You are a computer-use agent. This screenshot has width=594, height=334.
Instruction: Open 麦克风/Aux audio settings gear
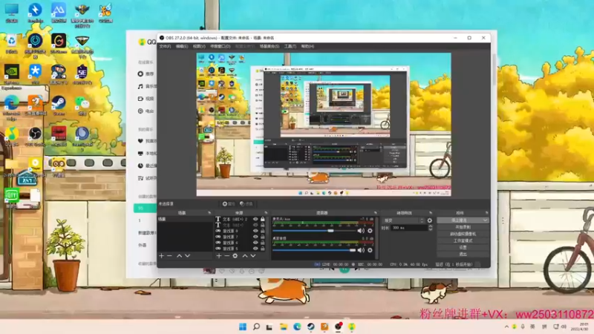point(370,231)
